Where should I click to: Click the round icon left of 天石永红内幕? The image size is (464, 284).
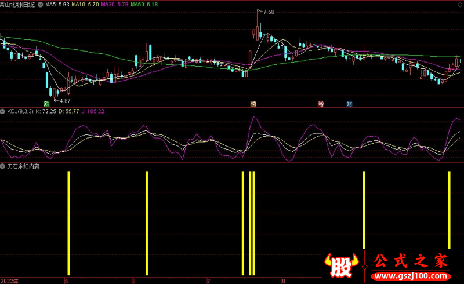pyautogui.click(x=3, y=166)
